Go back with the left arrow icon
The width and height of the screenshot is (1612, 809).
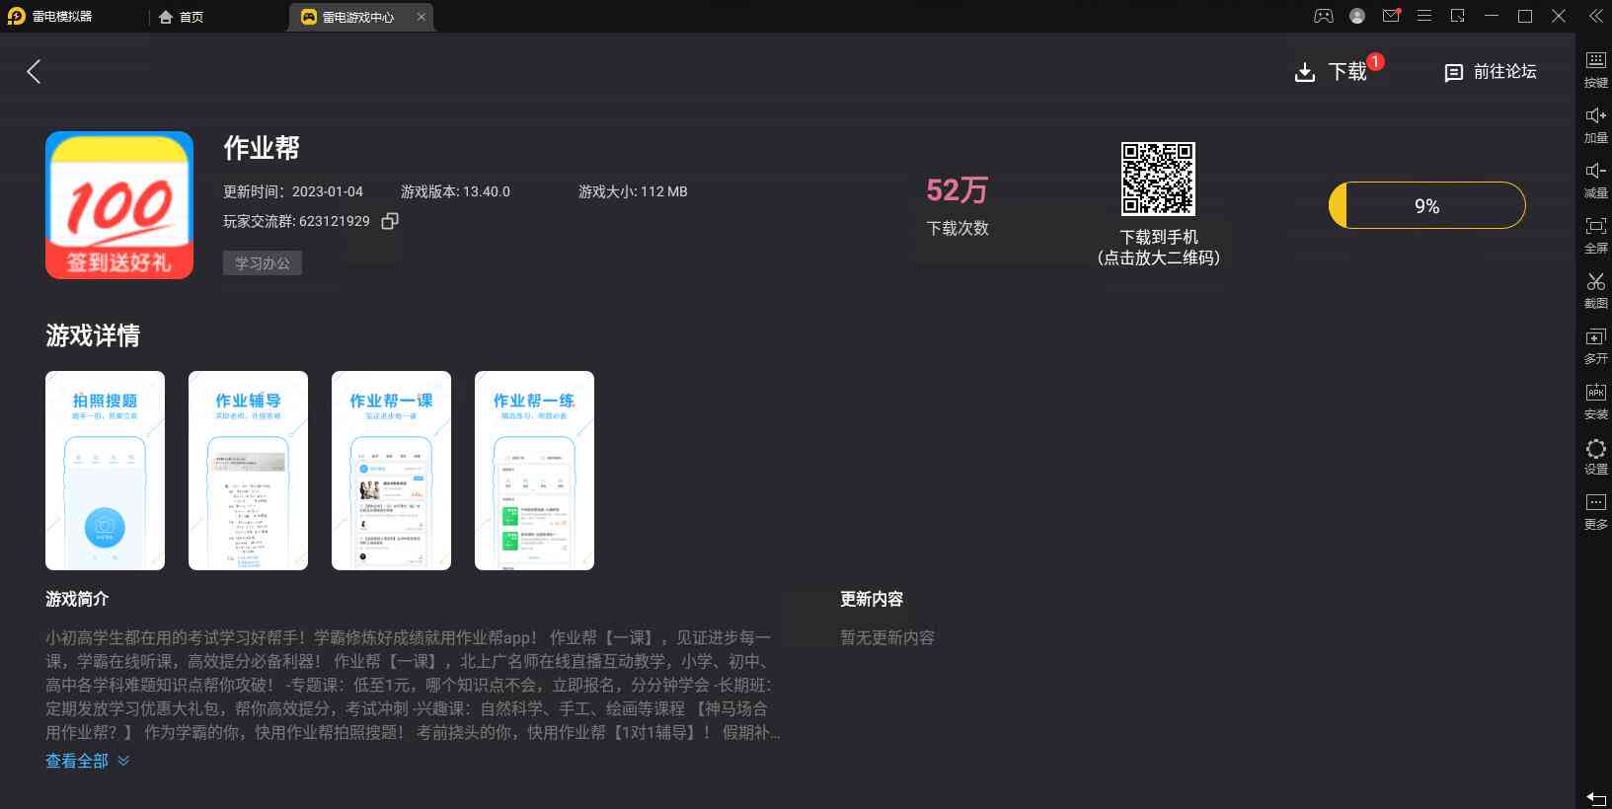click(x=34, y=71)
